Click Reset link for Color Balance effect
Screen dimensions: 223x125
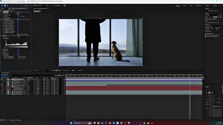coord(18,19)
